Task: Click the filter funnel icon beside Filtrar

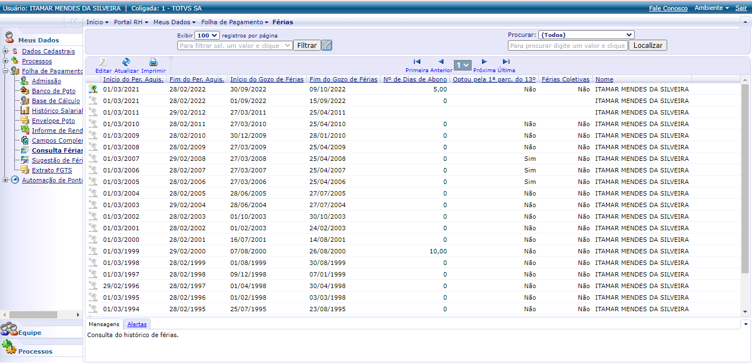Action: click(327, 45)
